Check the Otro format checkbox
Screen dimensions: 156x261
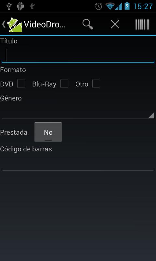pyautogui.click(x=96, y=84)
